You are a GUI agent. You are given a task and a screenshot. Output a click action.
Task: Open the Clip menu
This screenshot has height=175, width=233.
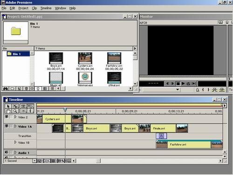click(34, 8)
